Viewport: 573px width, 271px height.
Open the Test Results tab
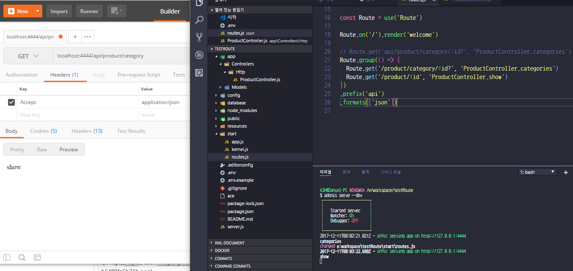click(131, 131)
